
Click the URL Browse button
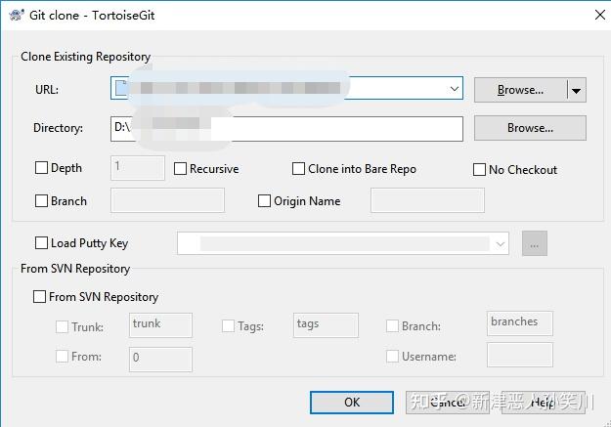pyautogui.click(x=520, y=90)
